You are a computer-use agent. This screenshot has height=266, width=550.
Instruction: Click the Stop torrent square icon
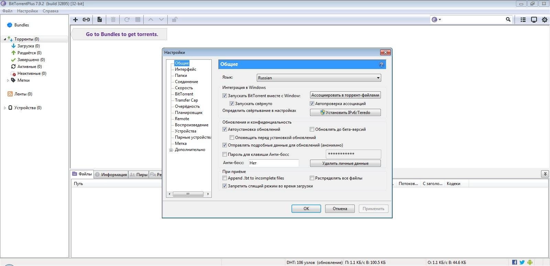coord(138,20)
